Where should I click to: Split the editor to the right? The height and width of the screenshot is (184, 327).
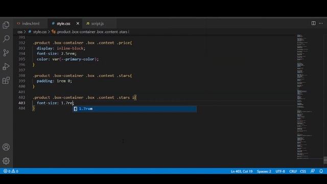click(x=313, y=23)
